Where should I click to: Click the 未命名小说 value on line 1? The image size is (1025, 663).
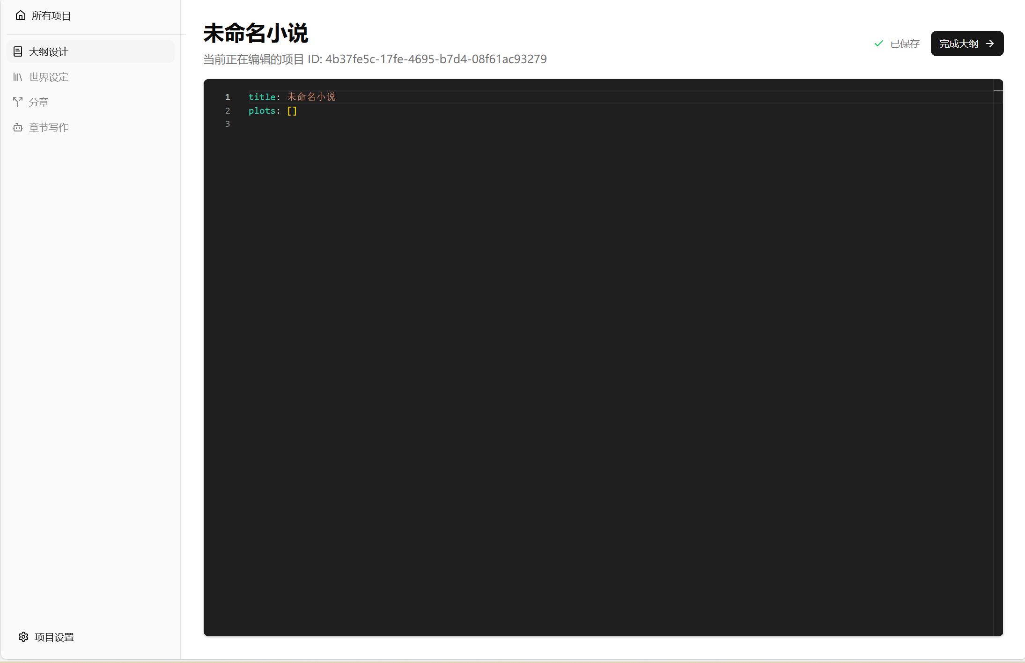pyautogui.click(x=310, y=97)
